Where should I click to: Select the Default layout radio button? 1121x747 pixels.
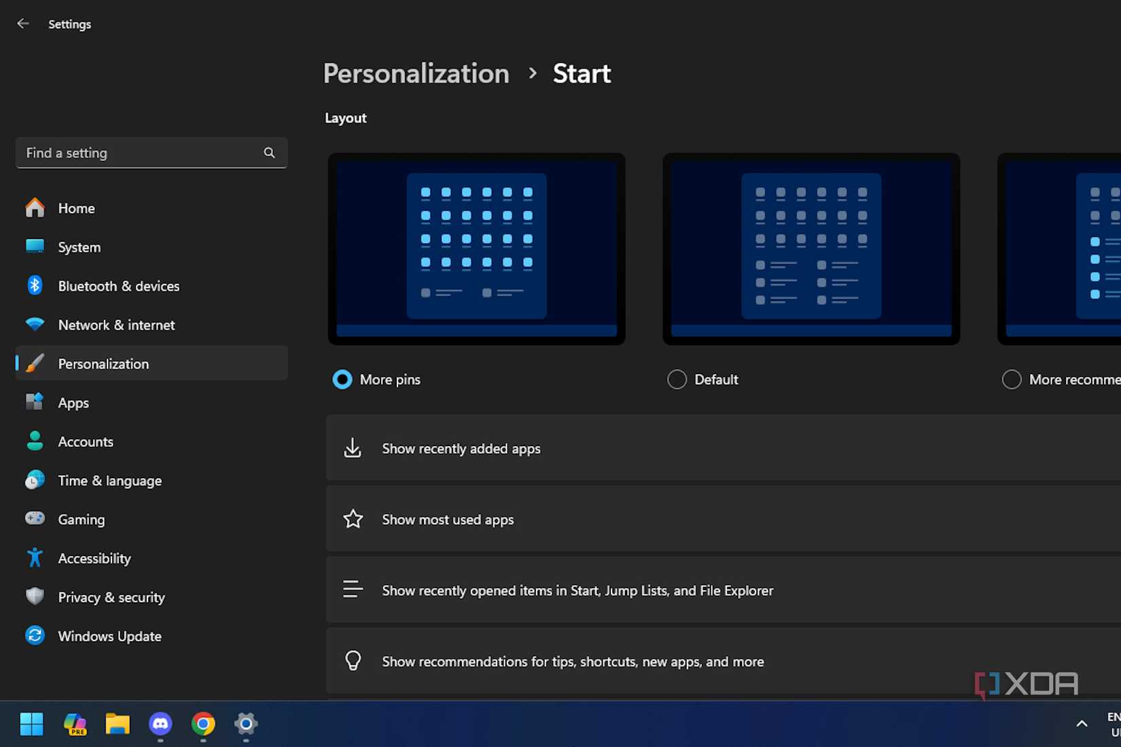(x=677, y=380)
